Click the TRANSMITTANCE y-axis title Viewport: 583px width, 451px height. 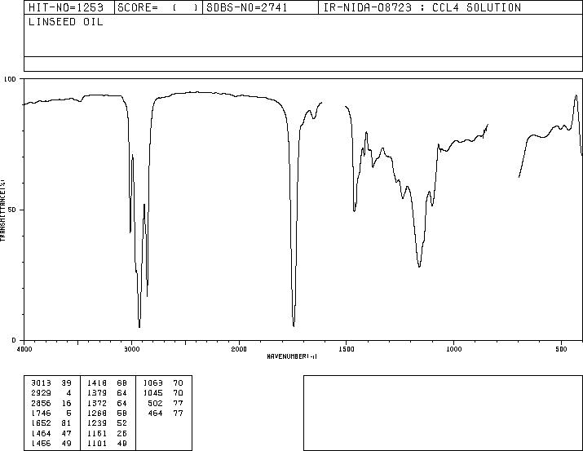2,210
